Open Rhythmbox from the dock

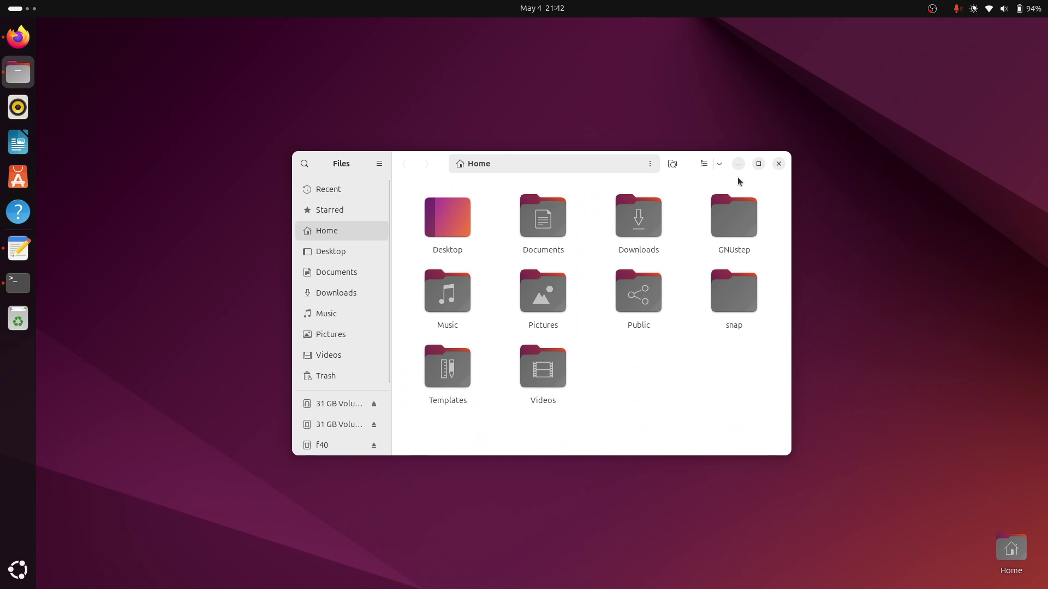pos(18,107)
